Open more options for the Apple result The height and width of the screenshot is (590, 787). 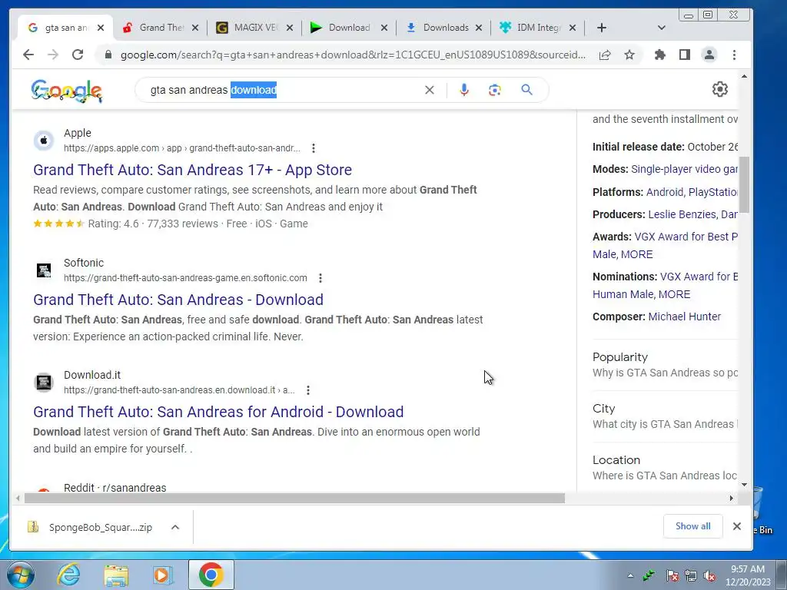[x=314, y=148]
